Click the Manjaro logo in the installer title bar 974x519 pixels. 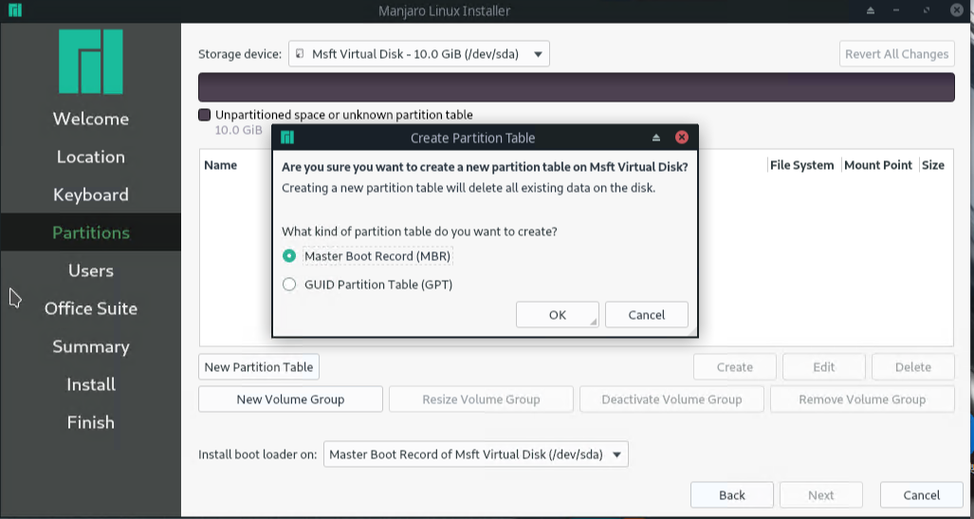pos(14,10)
